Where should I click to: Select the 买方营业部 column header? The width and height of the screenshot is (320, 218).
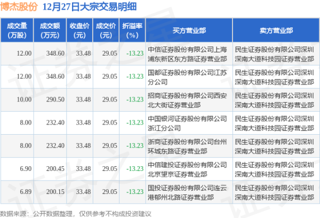[x=189, y=30]
